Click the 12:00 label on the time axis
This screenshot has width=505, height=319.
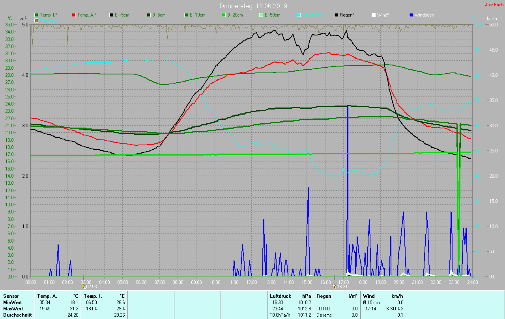click(252, 282)
